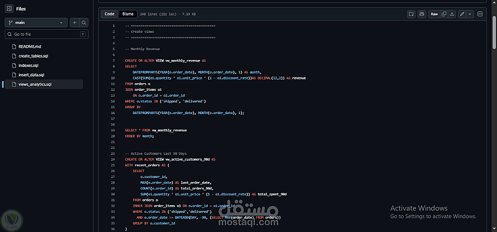The width and height of the screenshot is (497, 232).
Task: Collapse the Files side panel icon
Action: click(9, 9)
